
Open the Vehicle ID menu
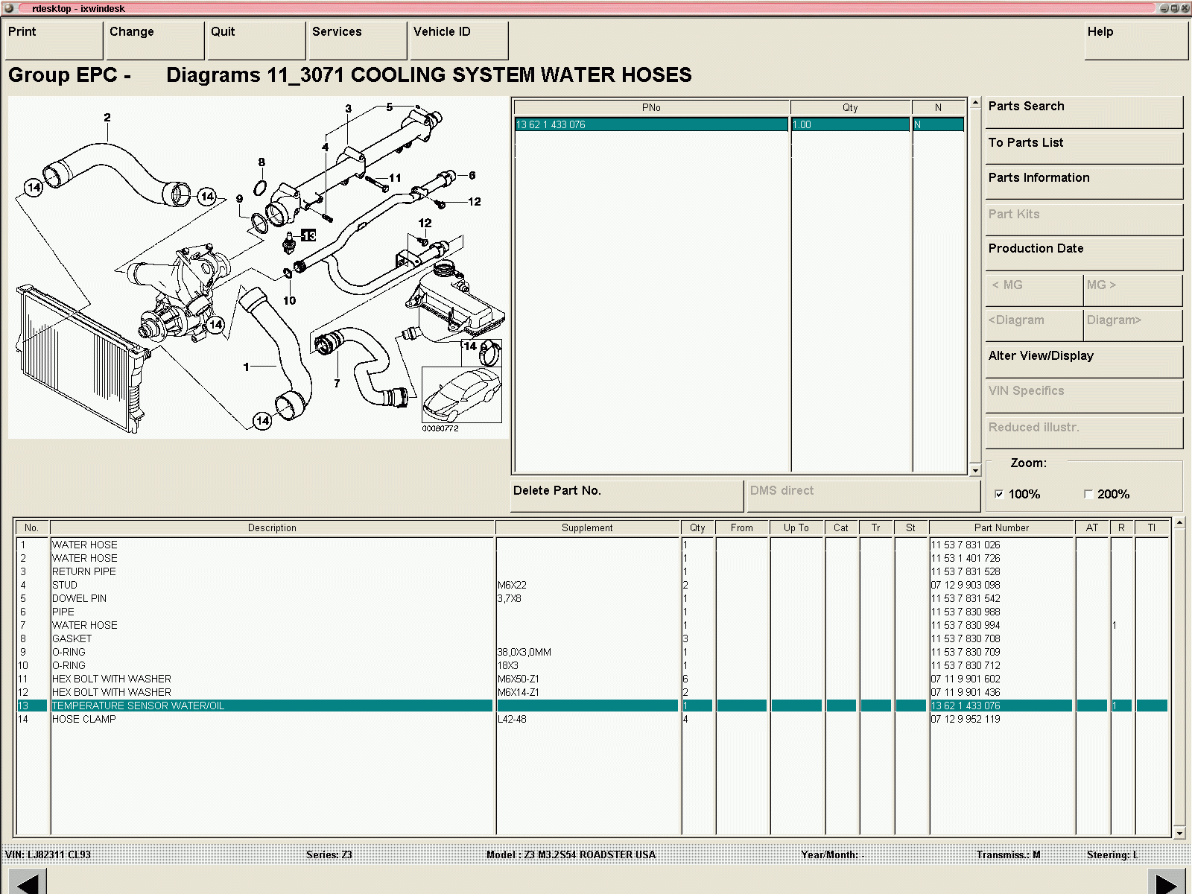(x=459, y=40)
